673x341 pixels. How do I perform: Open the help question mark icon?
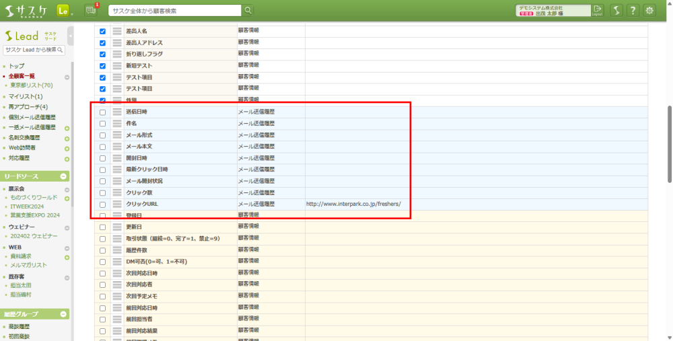(633, 10)
